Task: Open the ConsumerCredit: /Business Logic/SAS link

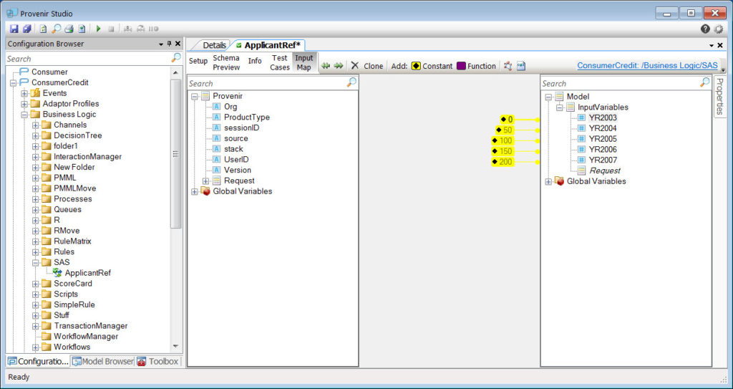Action: coord(647,65)
